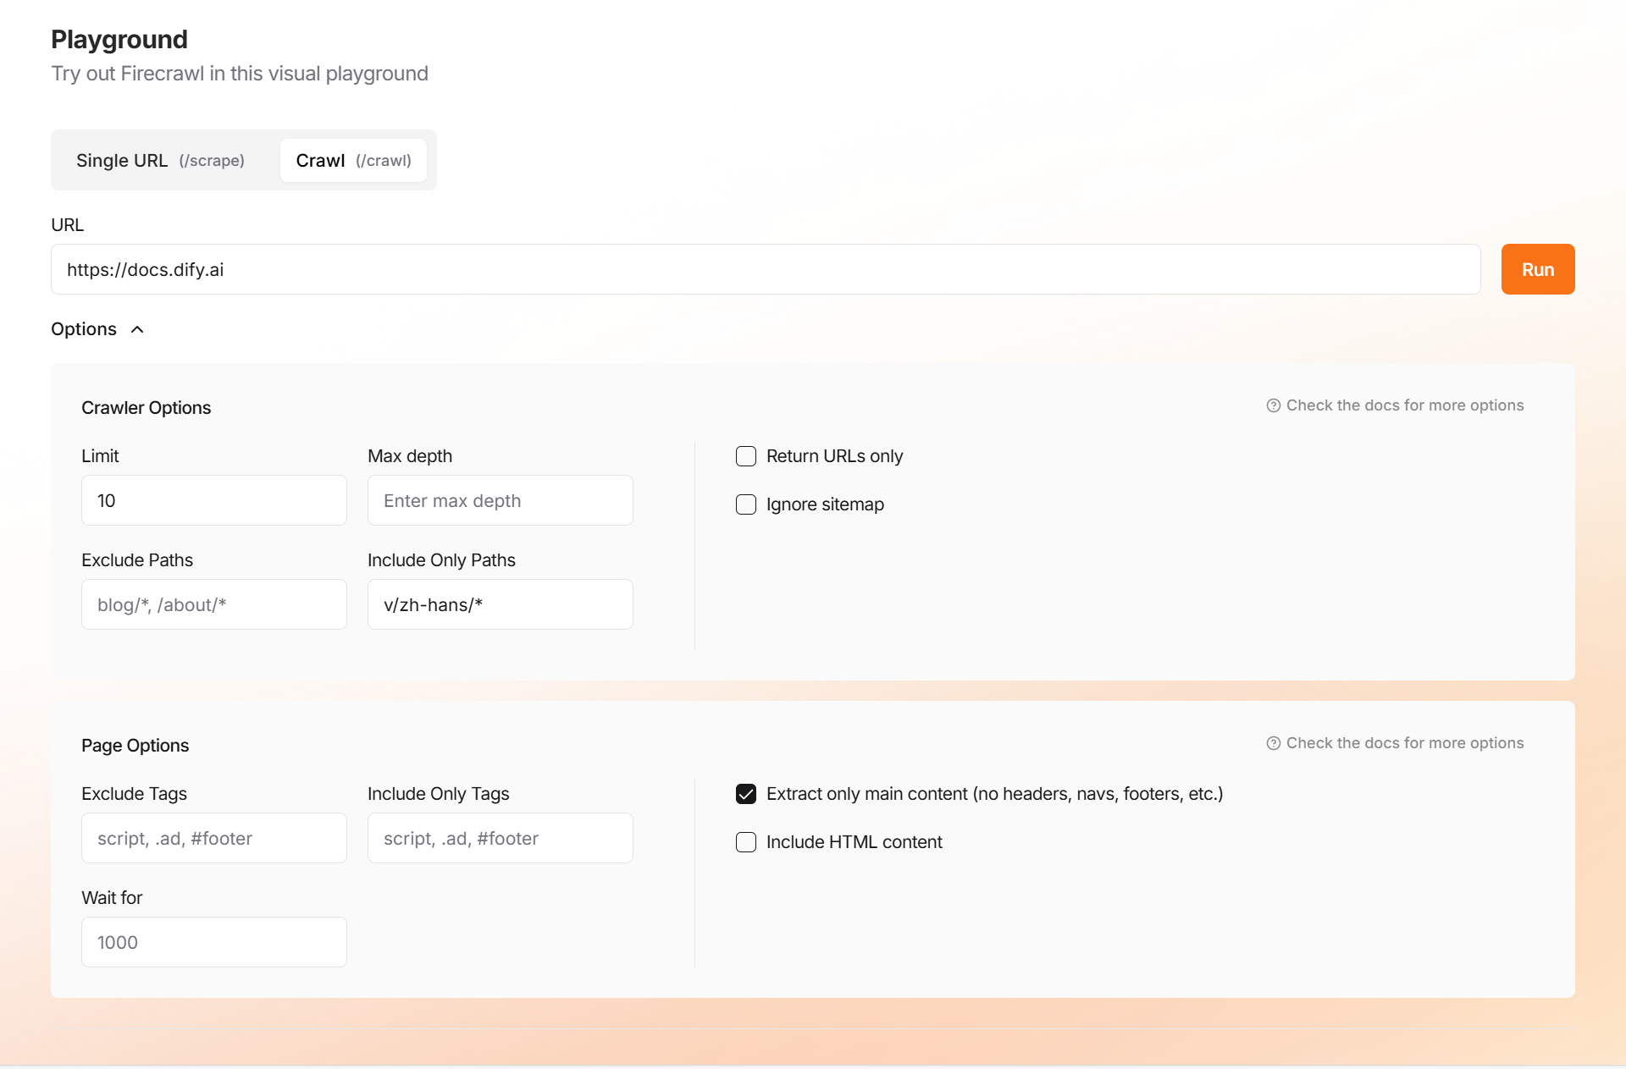The width and height of the screenshot is (1626, 1069).
Task: Open Page Options docs link
Action: coord(1404,743)
